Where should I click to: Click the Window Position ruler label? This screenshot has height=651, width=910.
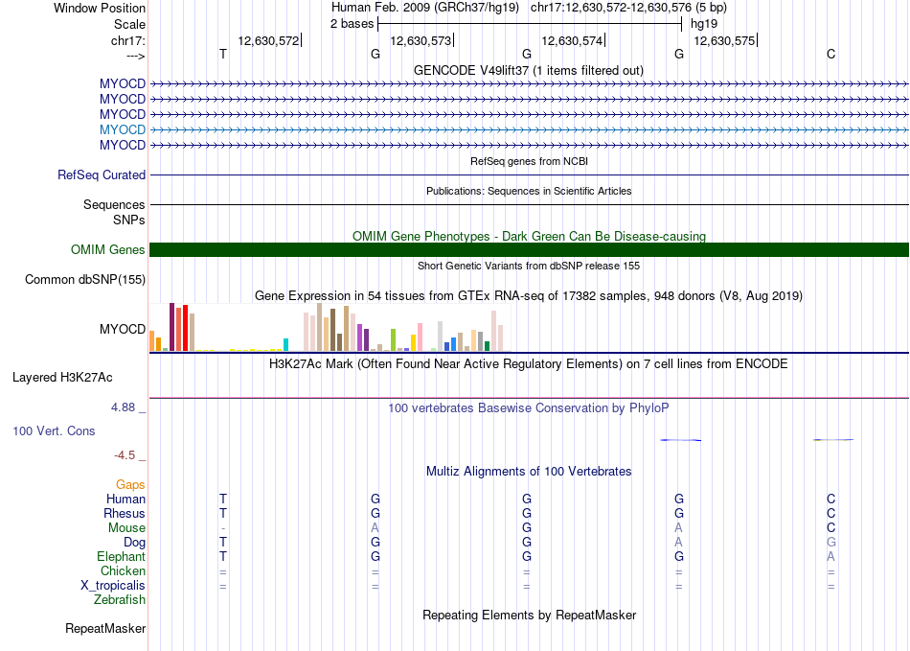[100, 8]
